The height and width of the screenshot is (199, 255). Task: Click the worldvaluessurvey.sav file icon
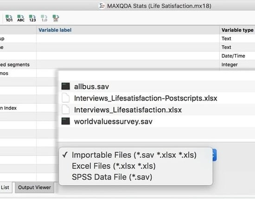(x=66, y=121)
